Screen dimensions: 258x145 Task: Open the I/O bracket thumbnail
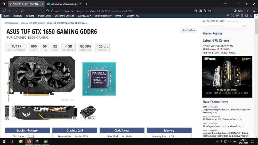[x=7, y=113]
